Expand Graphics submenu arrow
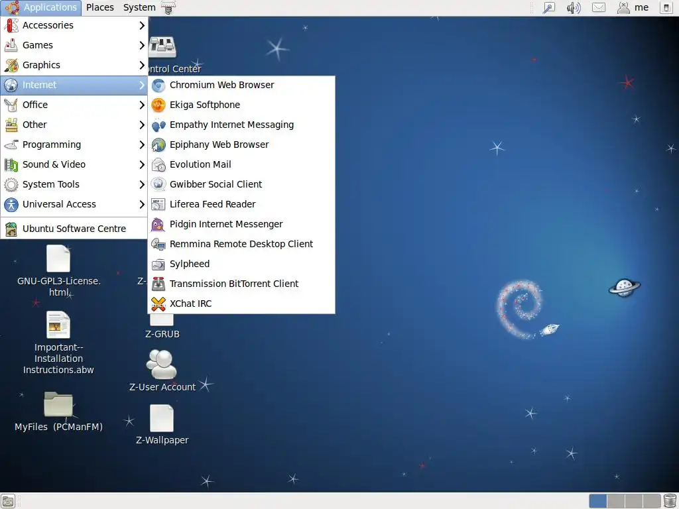679x509 pixels. (142, 66)
